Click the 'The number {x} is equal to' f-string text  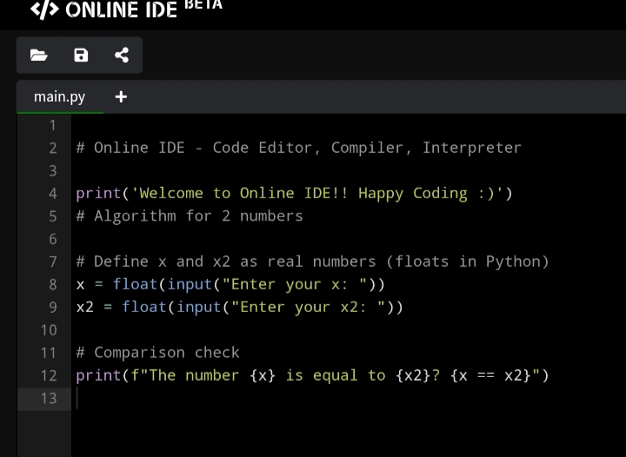(267, 375)
